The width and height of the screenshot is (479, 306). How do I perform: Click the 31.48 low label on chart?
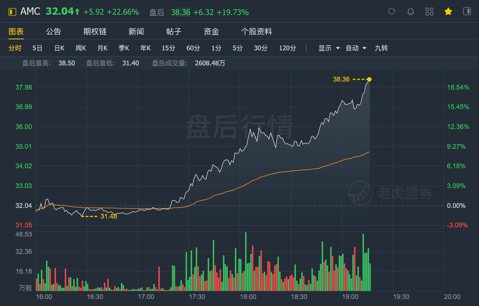coord(109,216)
